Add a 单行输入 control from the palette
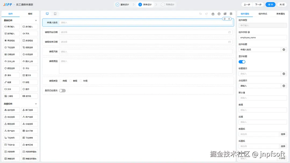 [11, 27]
